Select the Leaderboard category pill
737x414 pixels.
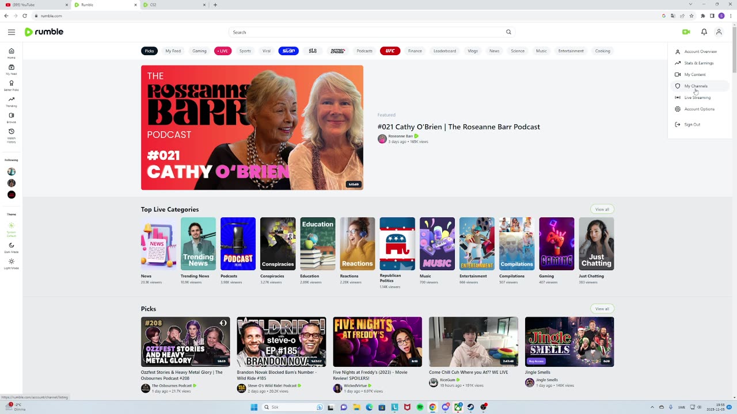pos(445,51)
